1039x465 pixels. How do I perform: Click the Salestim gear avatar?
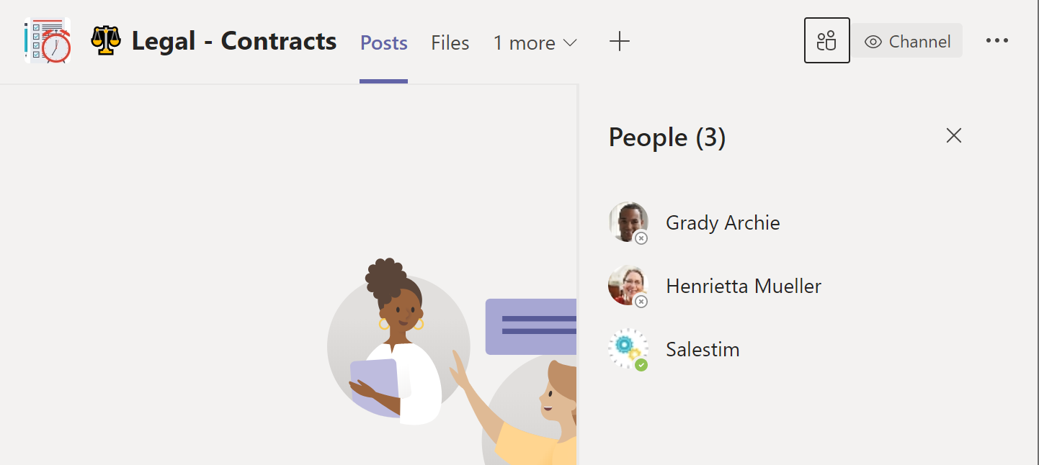pos(627,348)
